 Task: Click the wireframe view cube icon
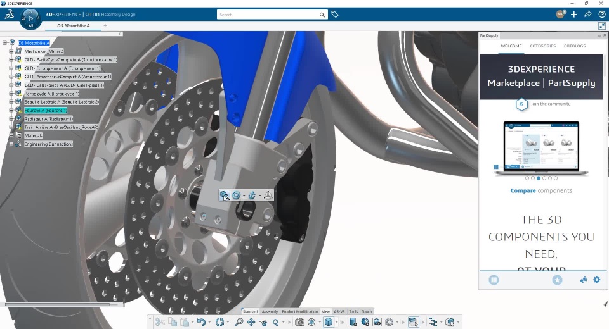point(311,322)
